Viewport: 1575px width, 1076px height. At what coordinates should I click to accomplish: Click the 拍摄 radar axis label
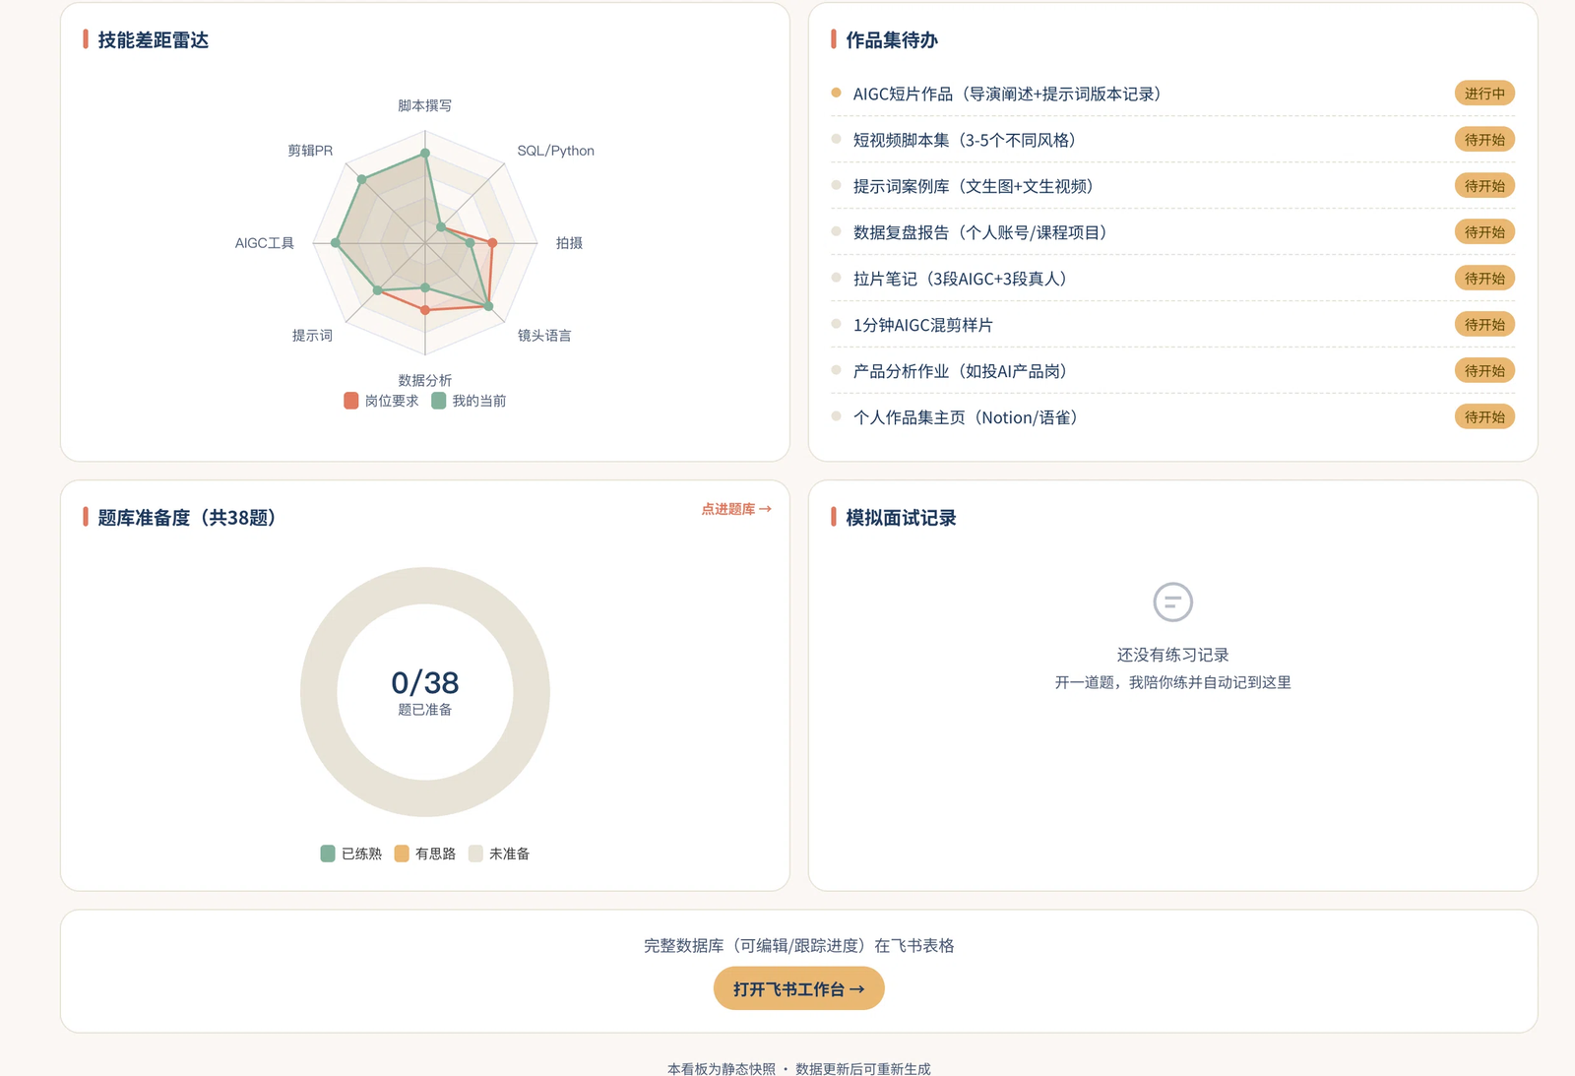[569, 243]
